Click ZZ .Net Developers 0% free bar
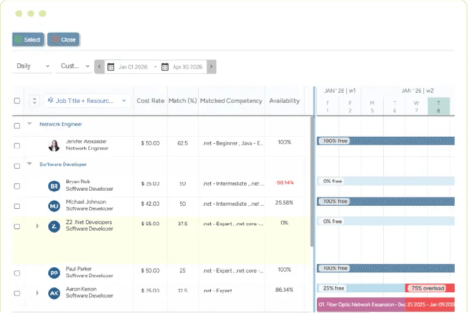Viewport: 468px width, 313px height. [386, 221]
